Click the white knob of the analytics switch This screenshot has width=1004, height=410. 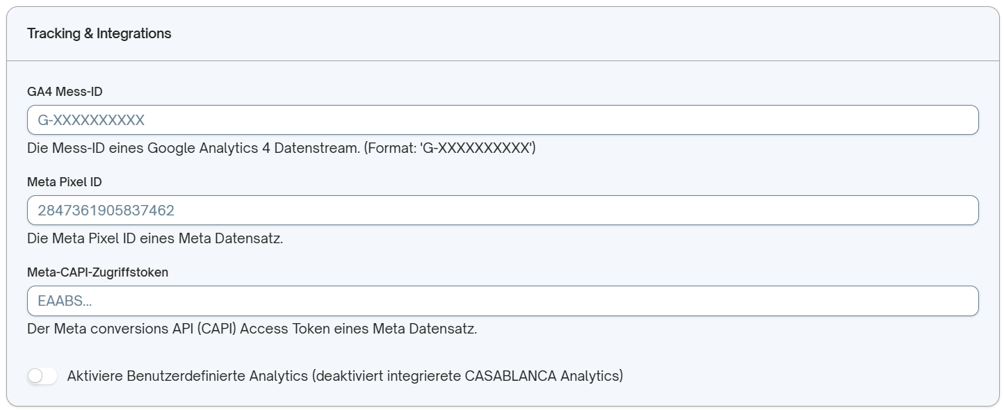pyautogui.click(x=35, y=376)
